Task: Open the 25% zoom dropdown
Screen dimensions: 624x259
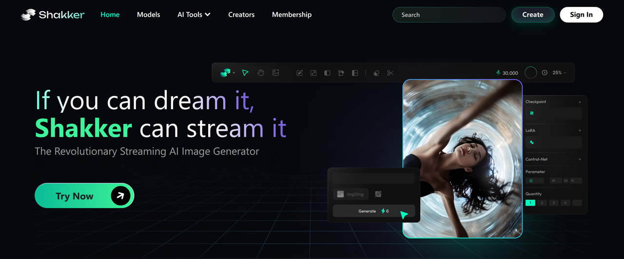Action: click(559, 73)
